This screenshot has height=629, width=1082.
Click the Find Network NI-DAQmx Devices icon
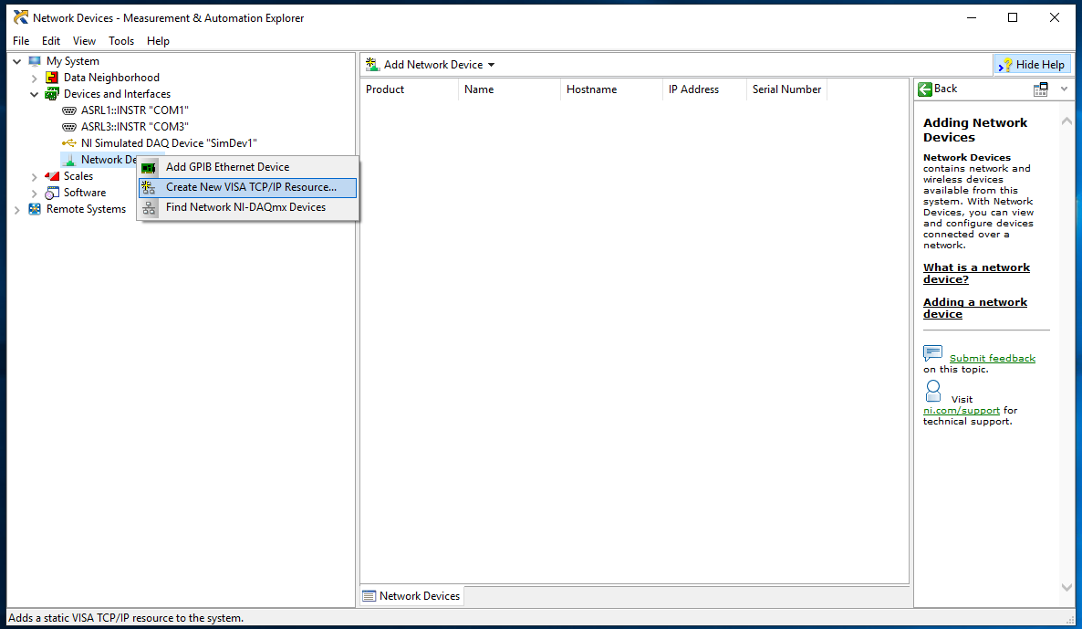[149, 207]
